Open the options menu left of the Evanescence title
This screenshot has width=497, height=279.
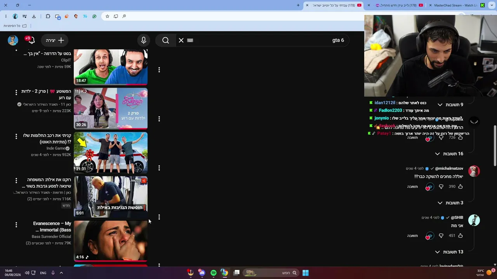[16, 225]
